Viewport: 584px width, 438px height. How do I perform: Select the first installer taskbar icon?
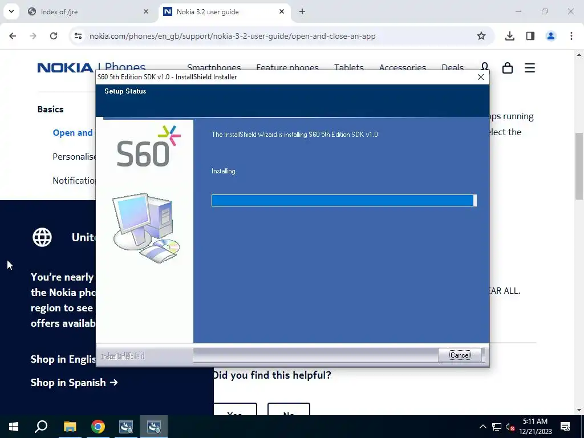126,427
